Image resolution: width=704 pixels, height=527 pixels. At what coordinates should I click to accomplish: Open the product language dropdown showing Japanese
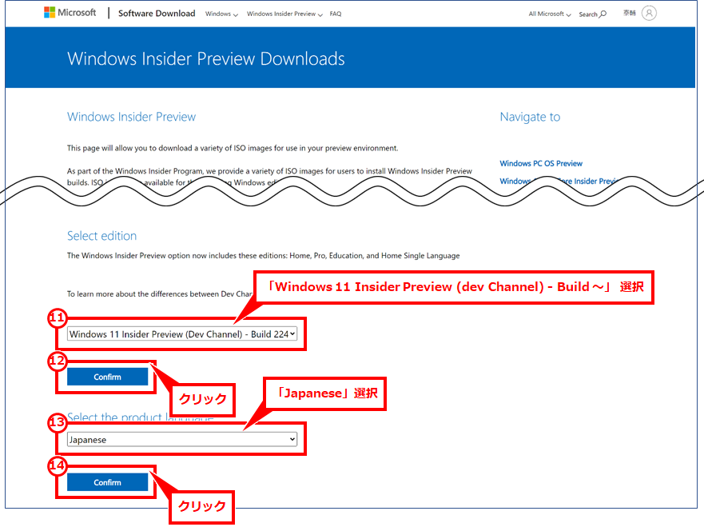tap(182, 439)
